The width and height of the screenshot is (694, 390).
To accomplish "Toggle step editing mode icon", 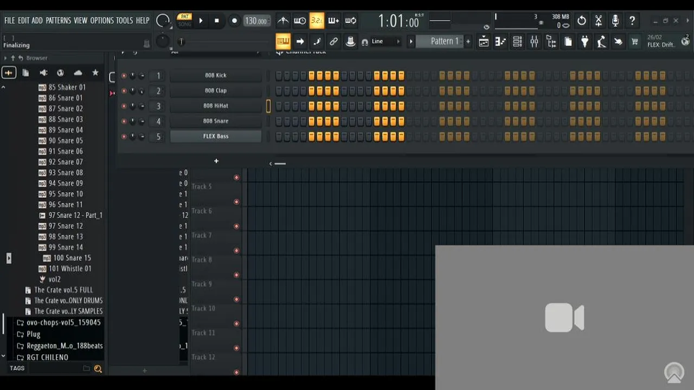I will click(317, 41).
